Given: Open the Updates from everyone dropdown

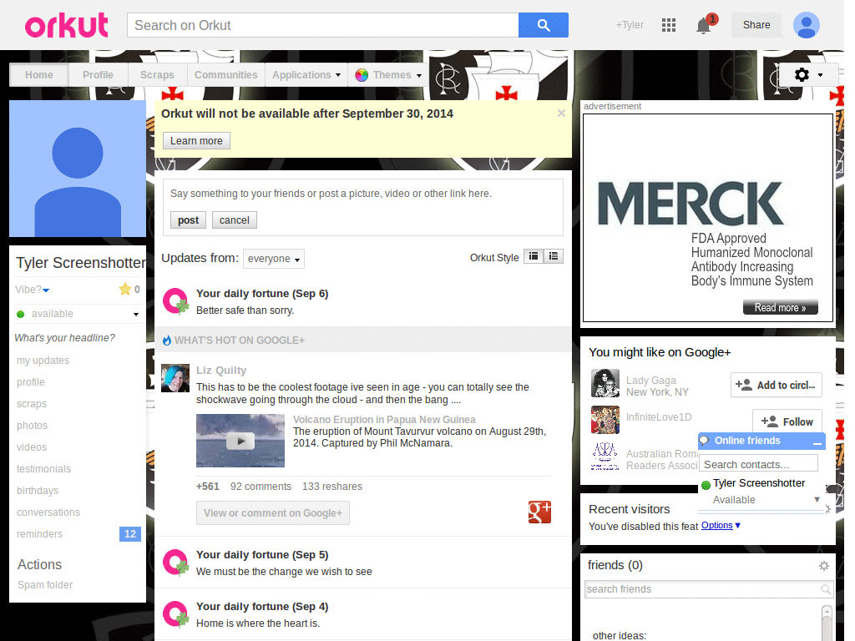Looking at the screenshot, I should (x=274, y=259).
